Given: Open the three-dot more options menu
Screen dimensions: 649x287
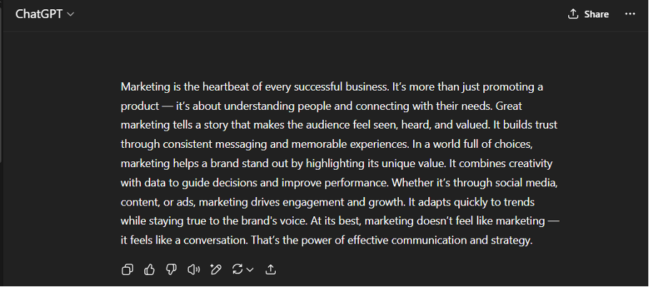Looking at the screenshot, I should [630, 14].
